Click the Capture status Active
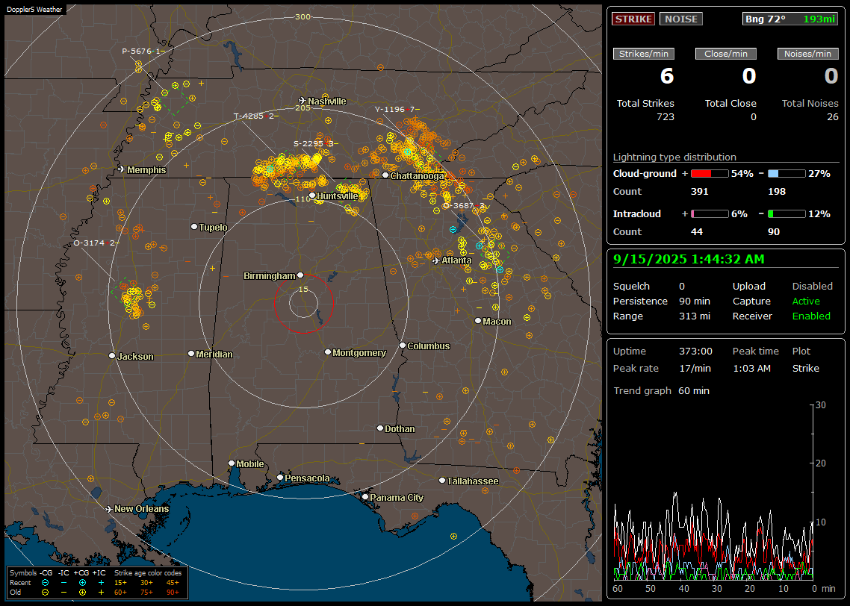This screenshot has height=606, width=850. point(806,301)
